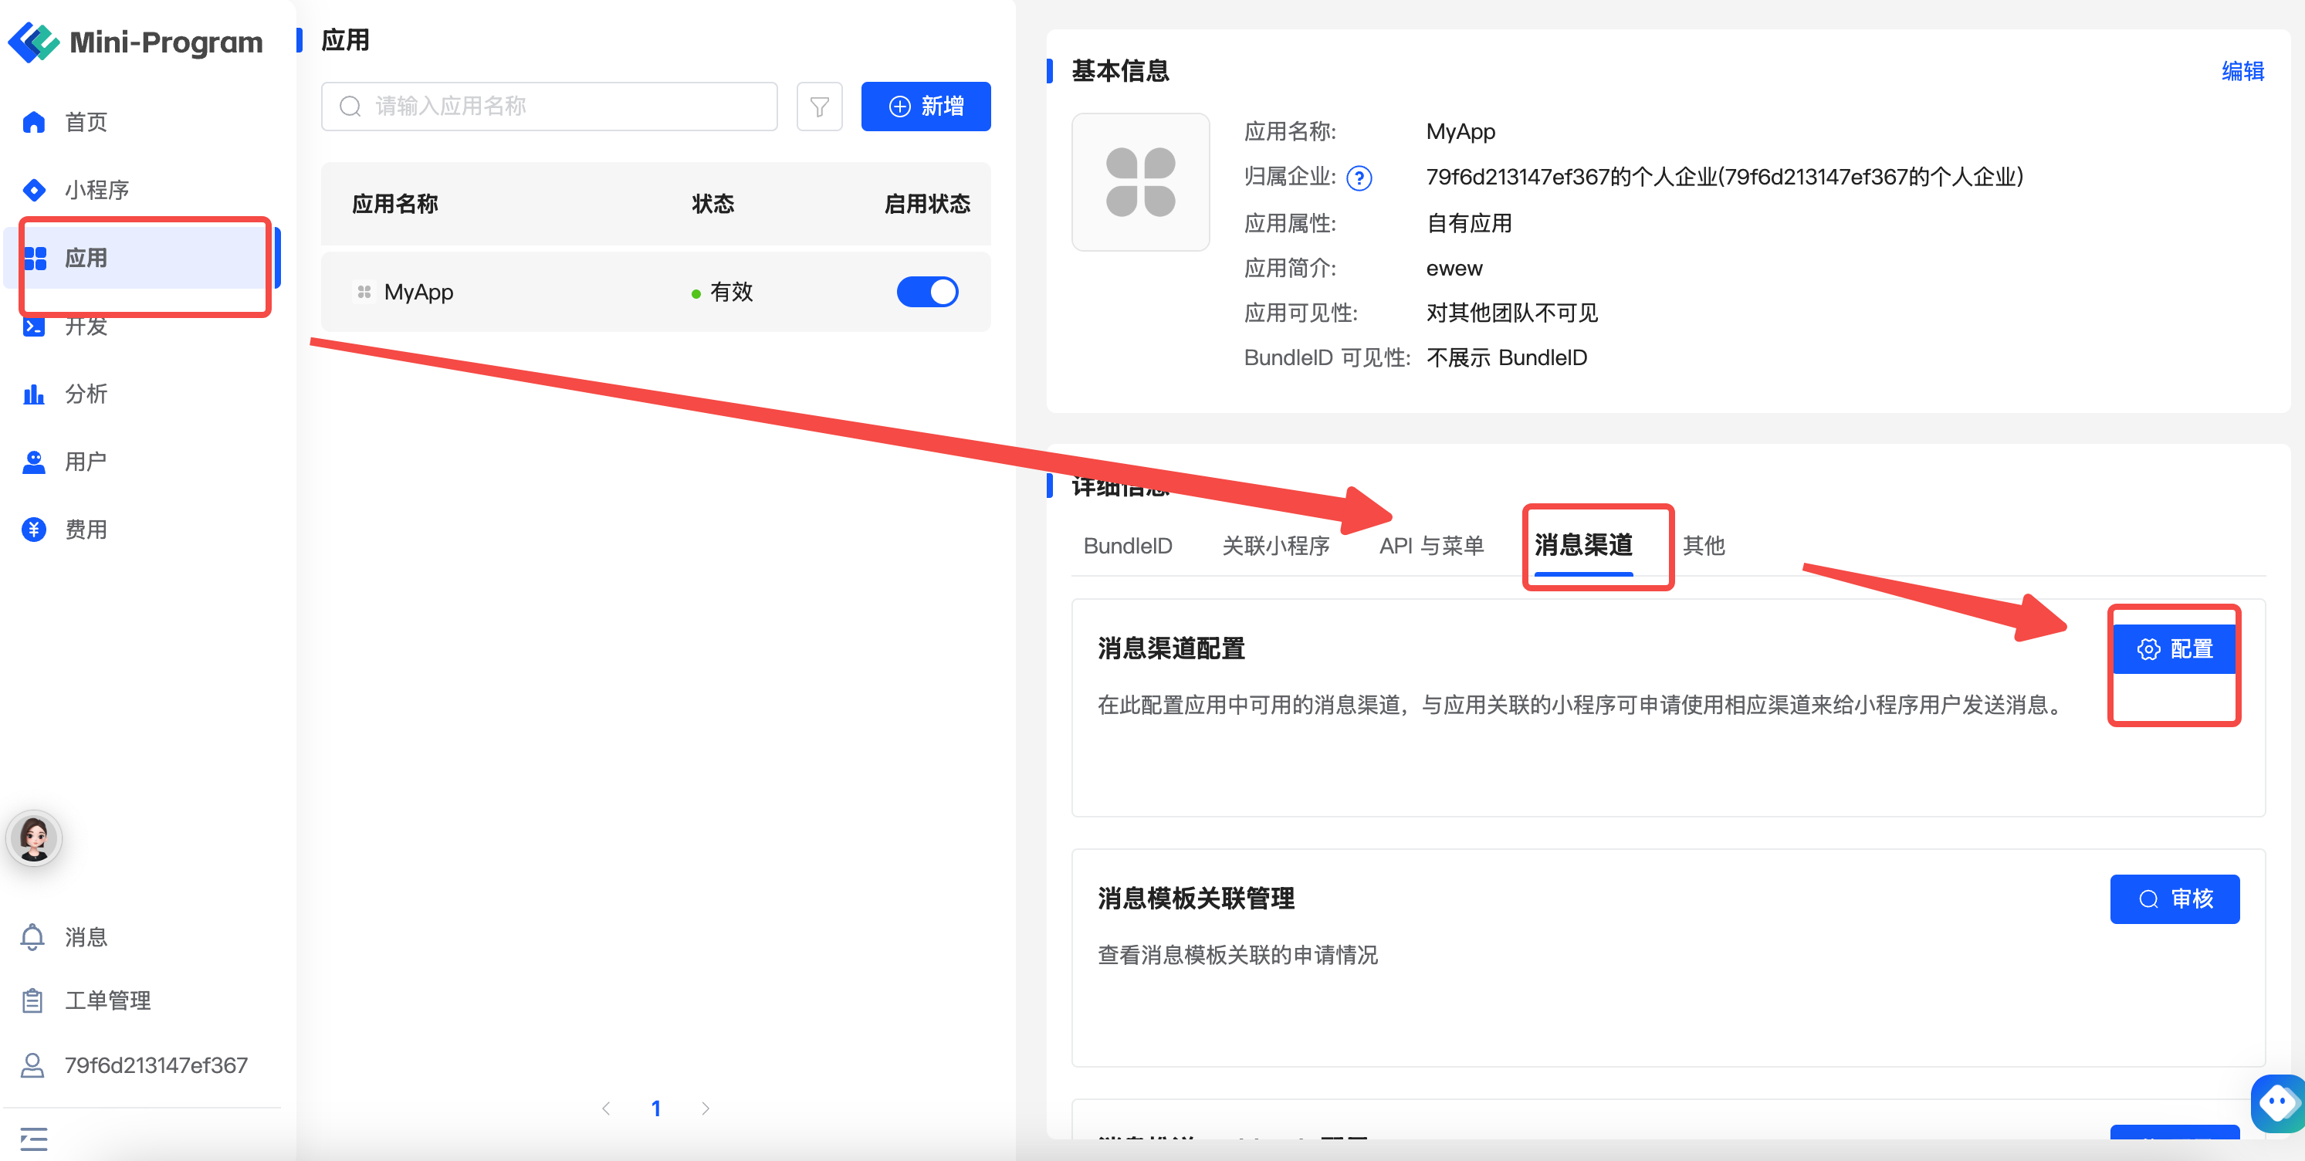Open the 小程序 sidebar item

(x=96, y=190)
